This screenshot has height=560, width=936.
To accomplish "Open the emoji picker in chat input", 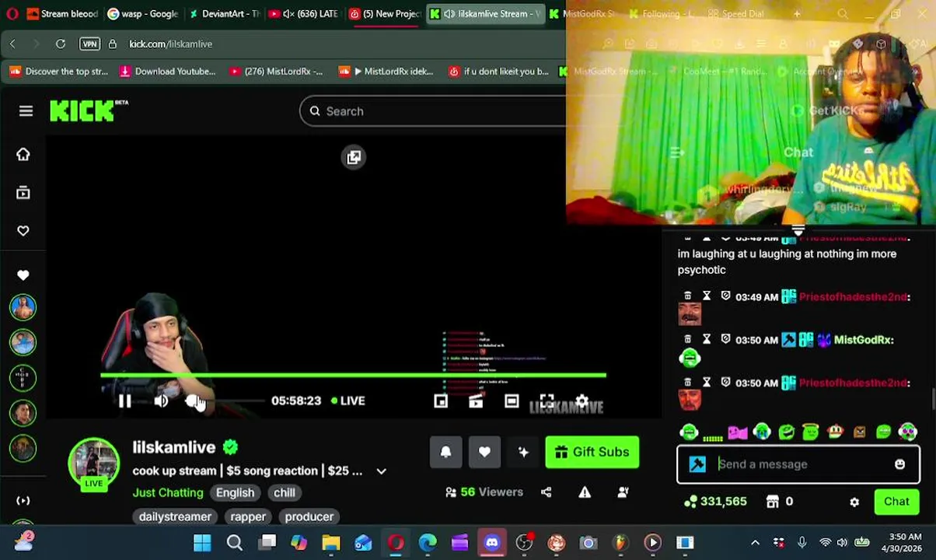I will pos(899,464).
